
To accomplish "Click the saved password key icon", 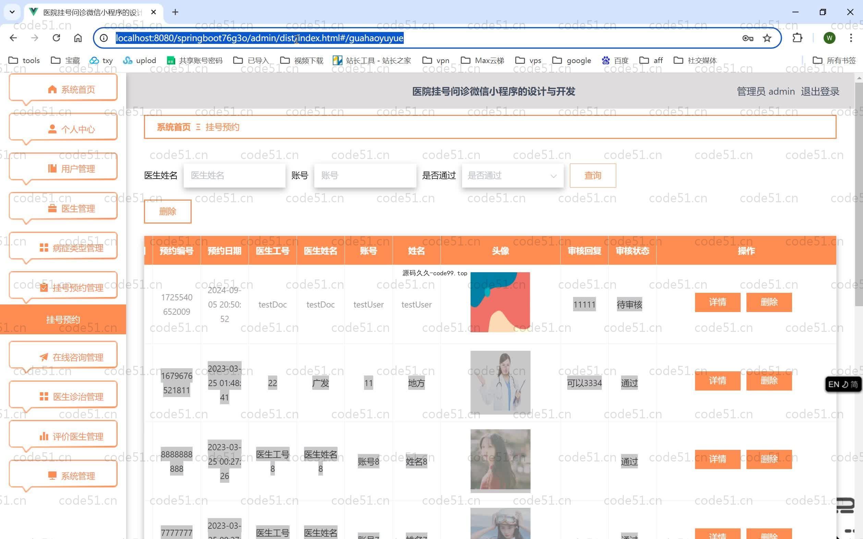I will click(x=747, y=38).
